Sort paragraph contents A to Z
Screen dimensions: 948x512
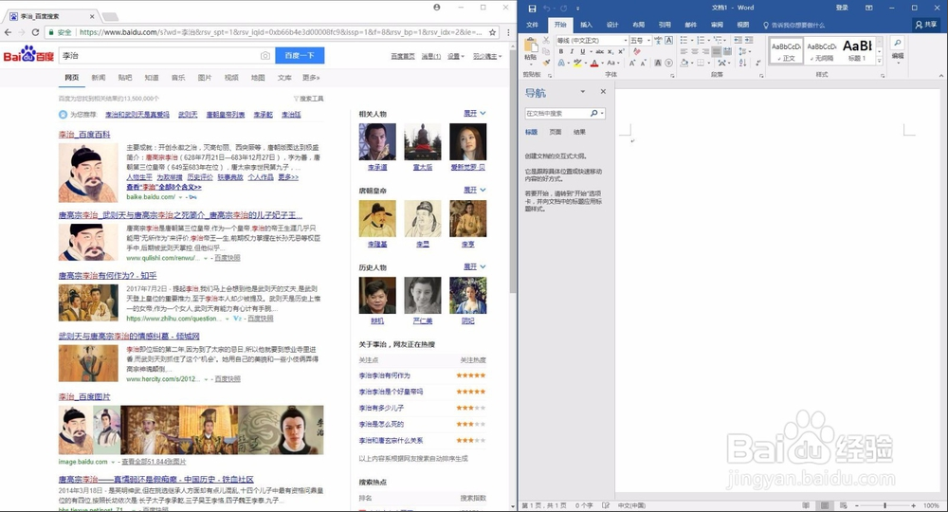(x=743, y=63)
